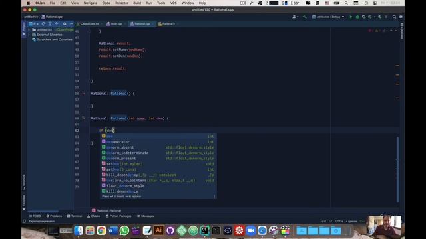This screenshot has width=426, height=239.
Task: Expand the External Libraries node
Action: click(29, 35)
